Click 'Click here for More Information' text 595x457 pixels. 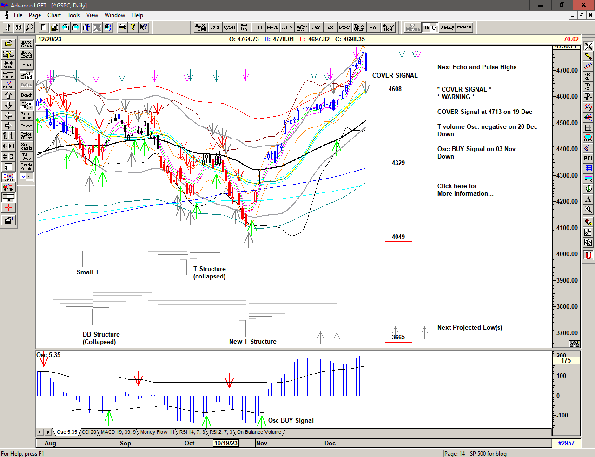click(x=465, y=190)
